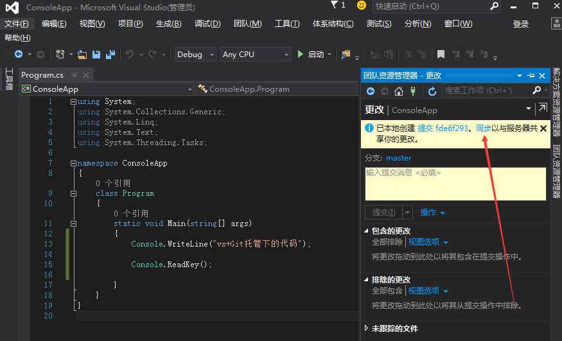The width and height of the screenshot is (562, 341).
Task: Expand the 未跟踪的文件 section
Action: [x=366, y=328]
